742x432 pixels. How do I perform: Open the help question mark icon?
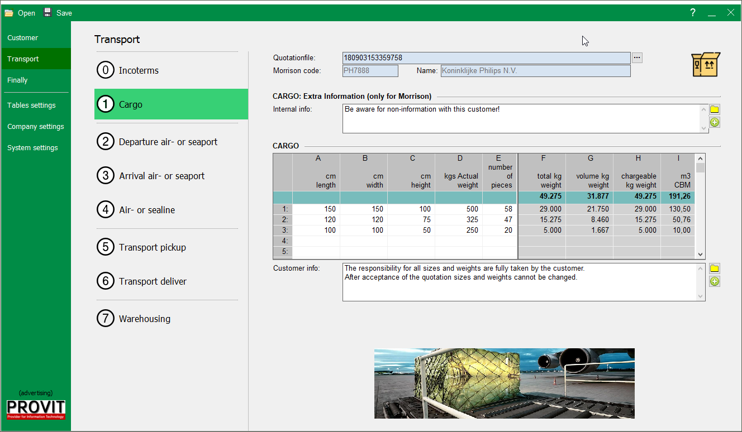pos(693,13)
